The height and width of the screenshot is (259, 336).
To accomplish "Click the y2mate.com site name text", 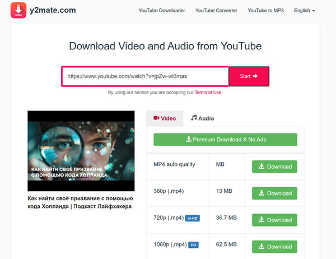I will 53,10.
